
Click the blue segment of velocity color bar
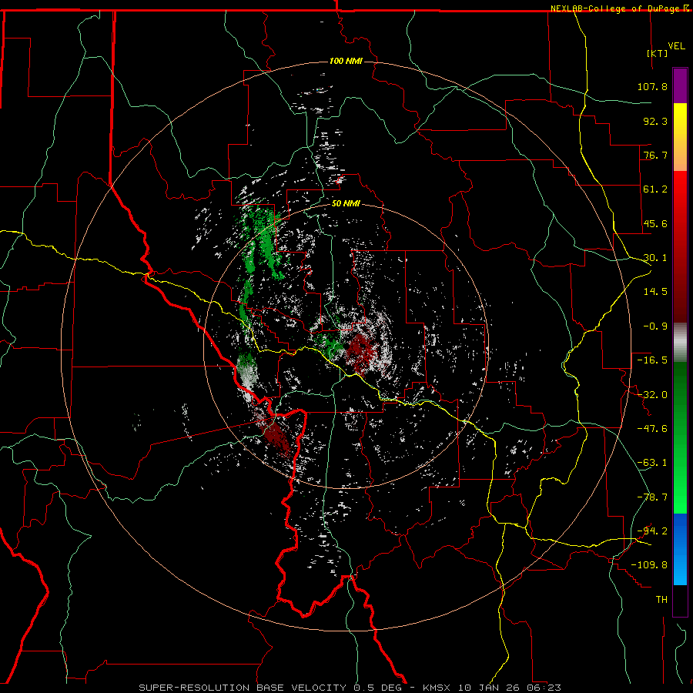click(x=680, y=549)
